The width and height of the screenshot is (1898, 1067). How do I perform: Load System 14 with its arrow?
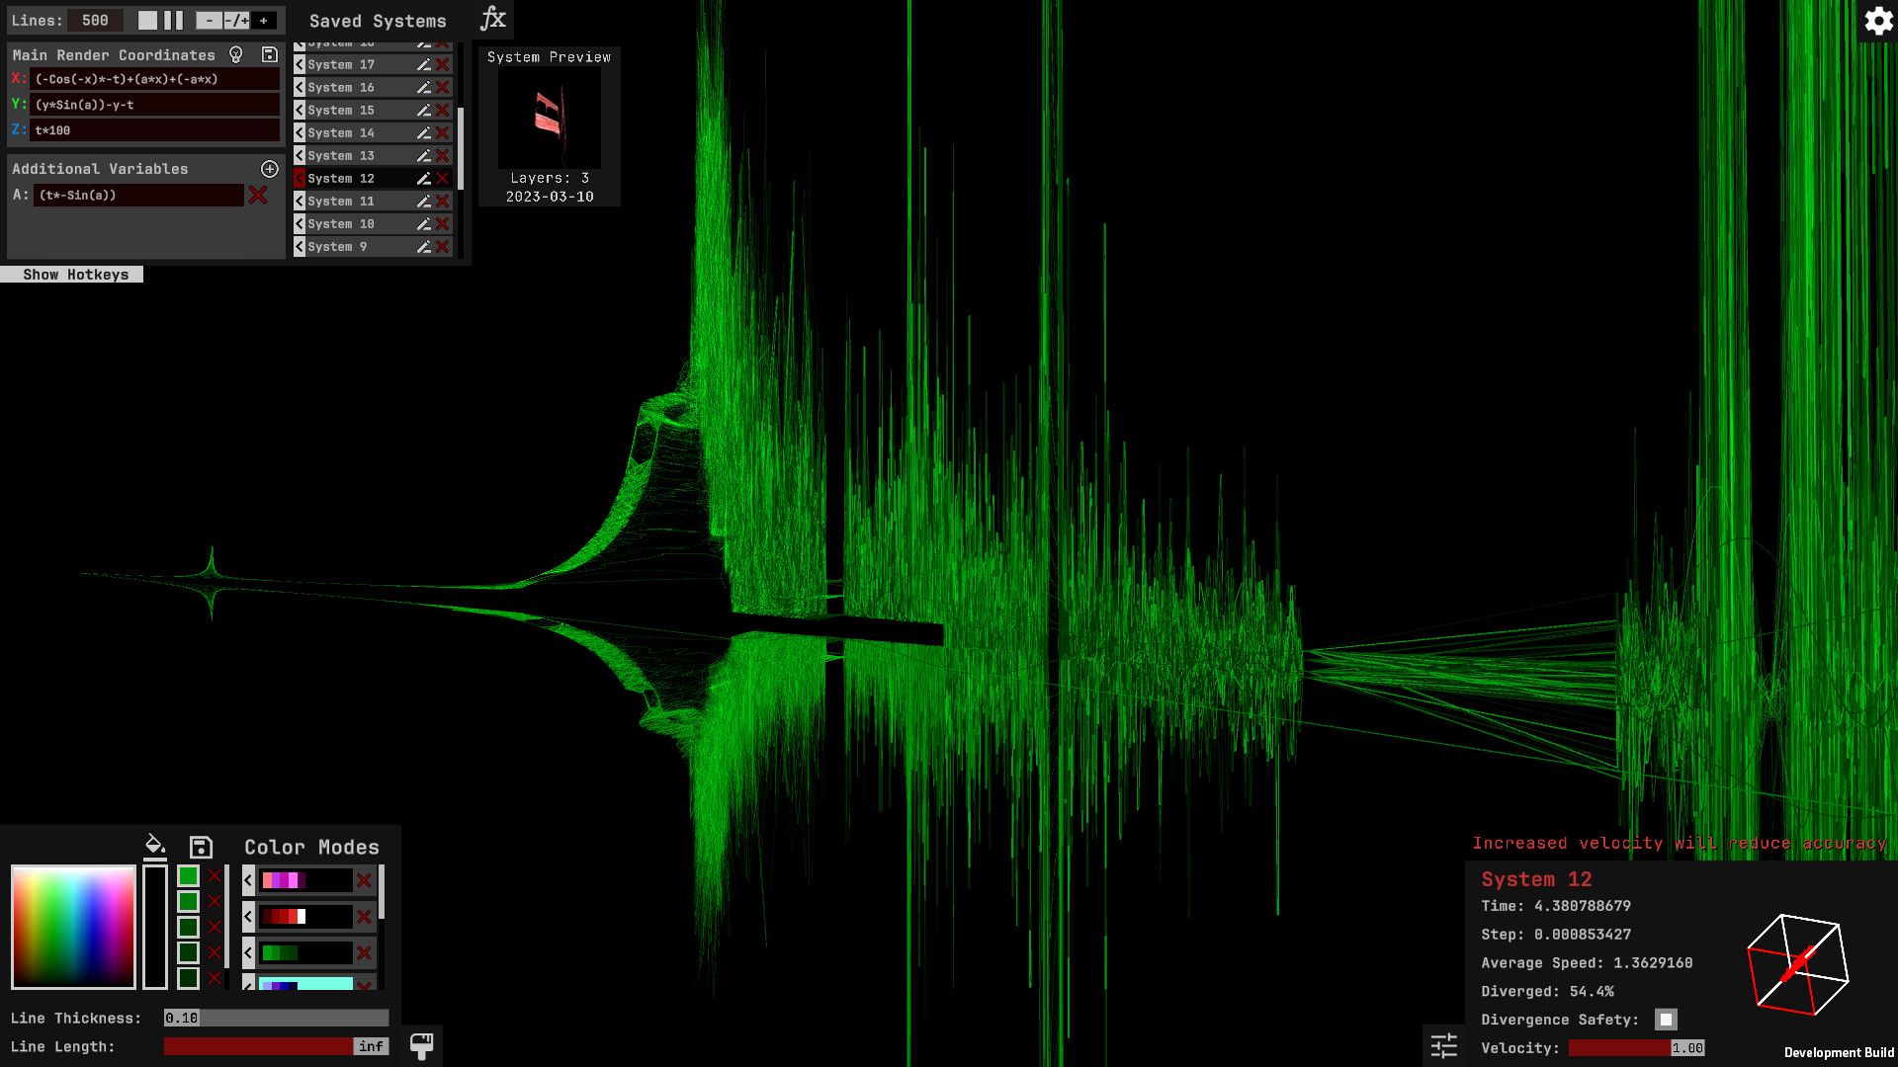tap(300, 132)
